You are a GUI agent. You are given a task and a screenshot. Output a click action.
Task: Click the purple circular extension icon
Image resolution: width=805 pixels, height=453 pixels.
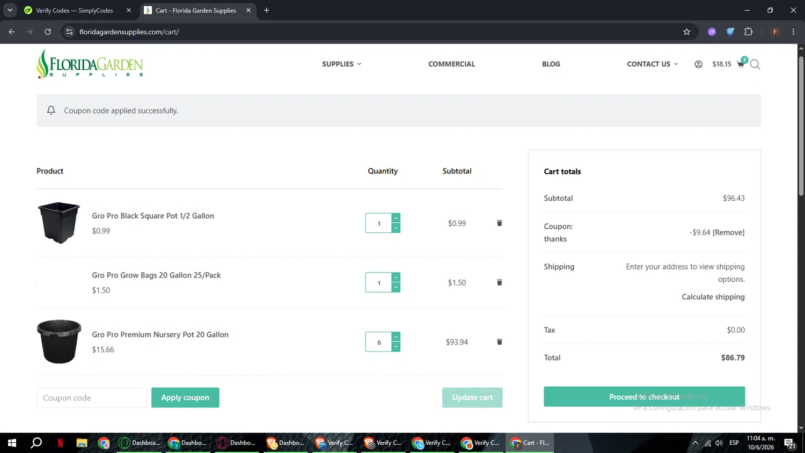point(712,32)
